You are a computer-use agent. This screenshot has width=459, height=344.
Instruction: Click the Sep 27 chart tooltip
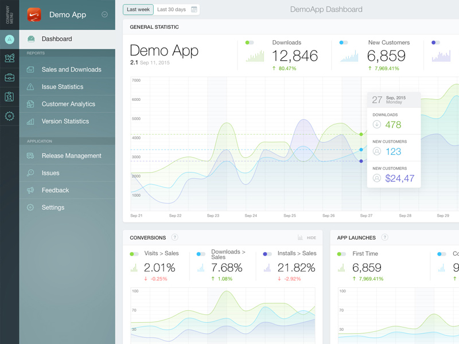click(x=394, y=139)
